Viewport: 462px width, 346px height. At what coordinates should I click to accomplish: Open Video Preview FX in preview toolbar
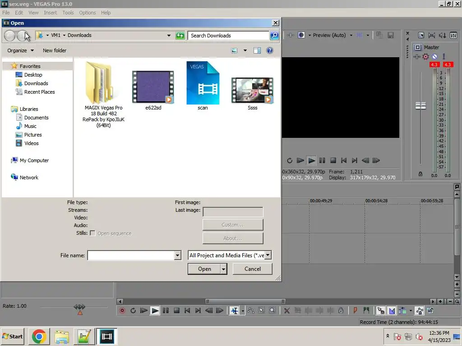291,35
